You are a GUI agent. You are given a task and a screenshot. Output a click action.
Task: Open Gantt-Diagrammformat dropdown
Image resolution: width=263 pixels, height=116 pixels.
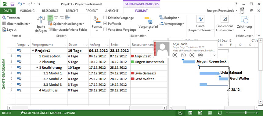point(200,24)
